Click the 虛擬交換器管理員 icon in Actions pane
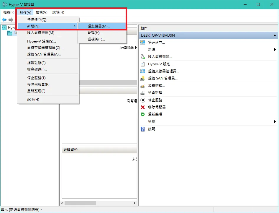279x213 pixels. click(x=143, y=71)
